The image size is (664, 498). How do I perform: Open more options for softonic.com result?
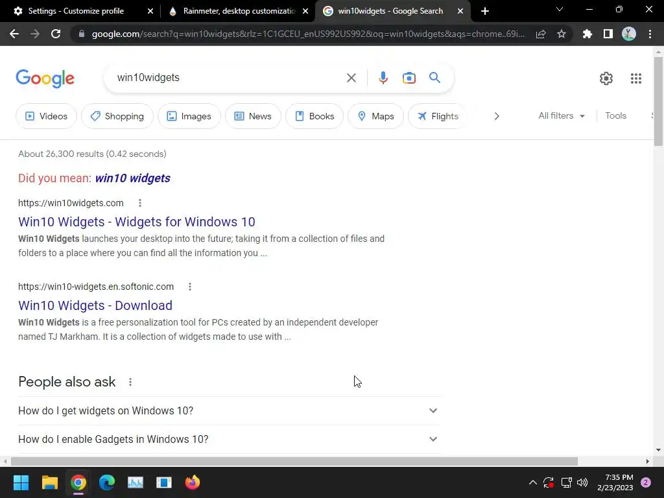point(190,287)
